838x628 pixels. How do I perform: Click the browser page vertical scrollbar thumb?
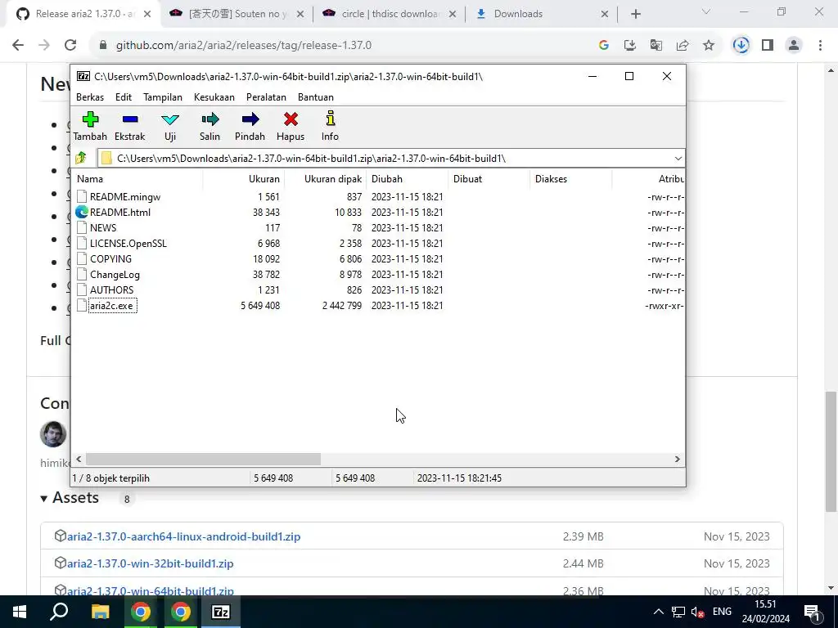click(x=830, y=451)
